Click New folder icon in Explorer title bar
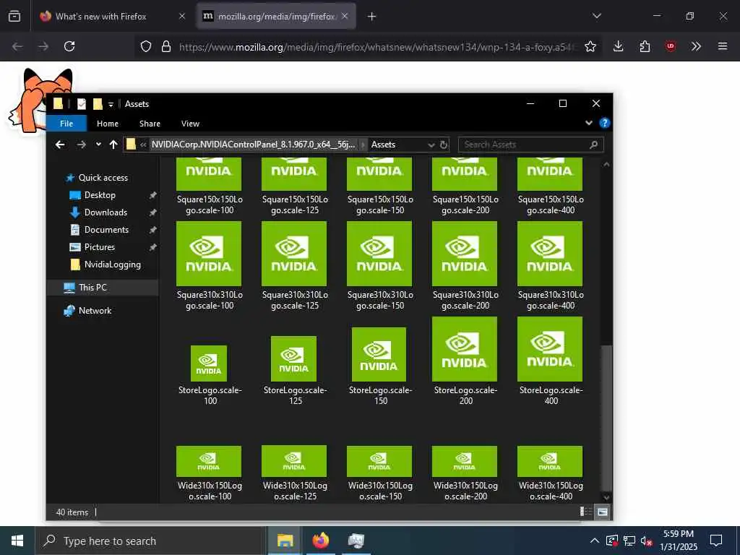 98,104
